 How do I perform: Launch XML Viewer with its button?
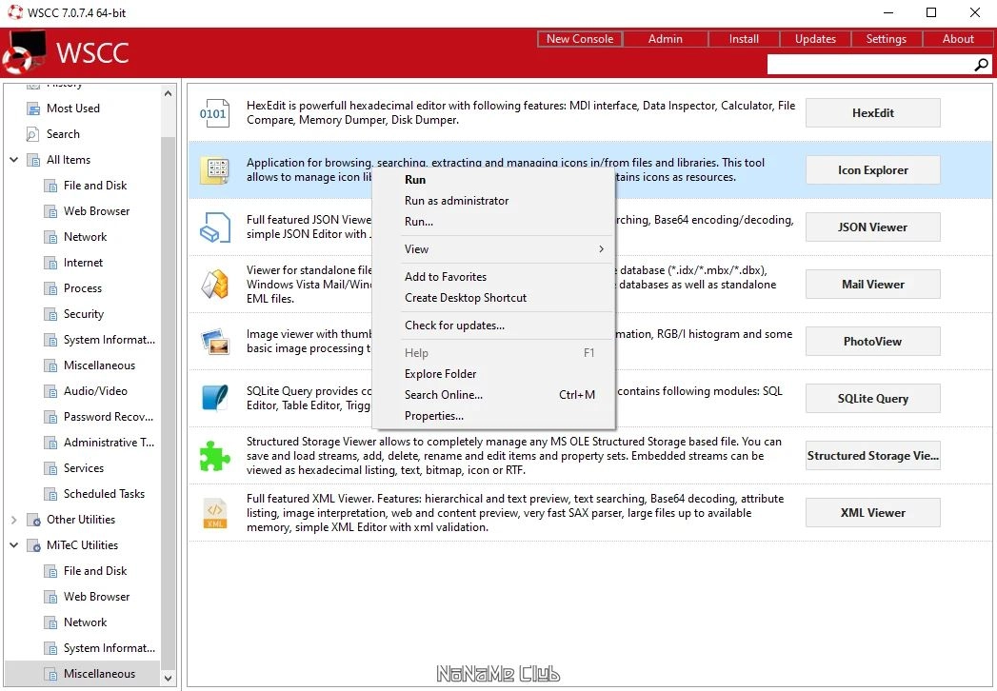pyautogui.click(x=872, y=512)
